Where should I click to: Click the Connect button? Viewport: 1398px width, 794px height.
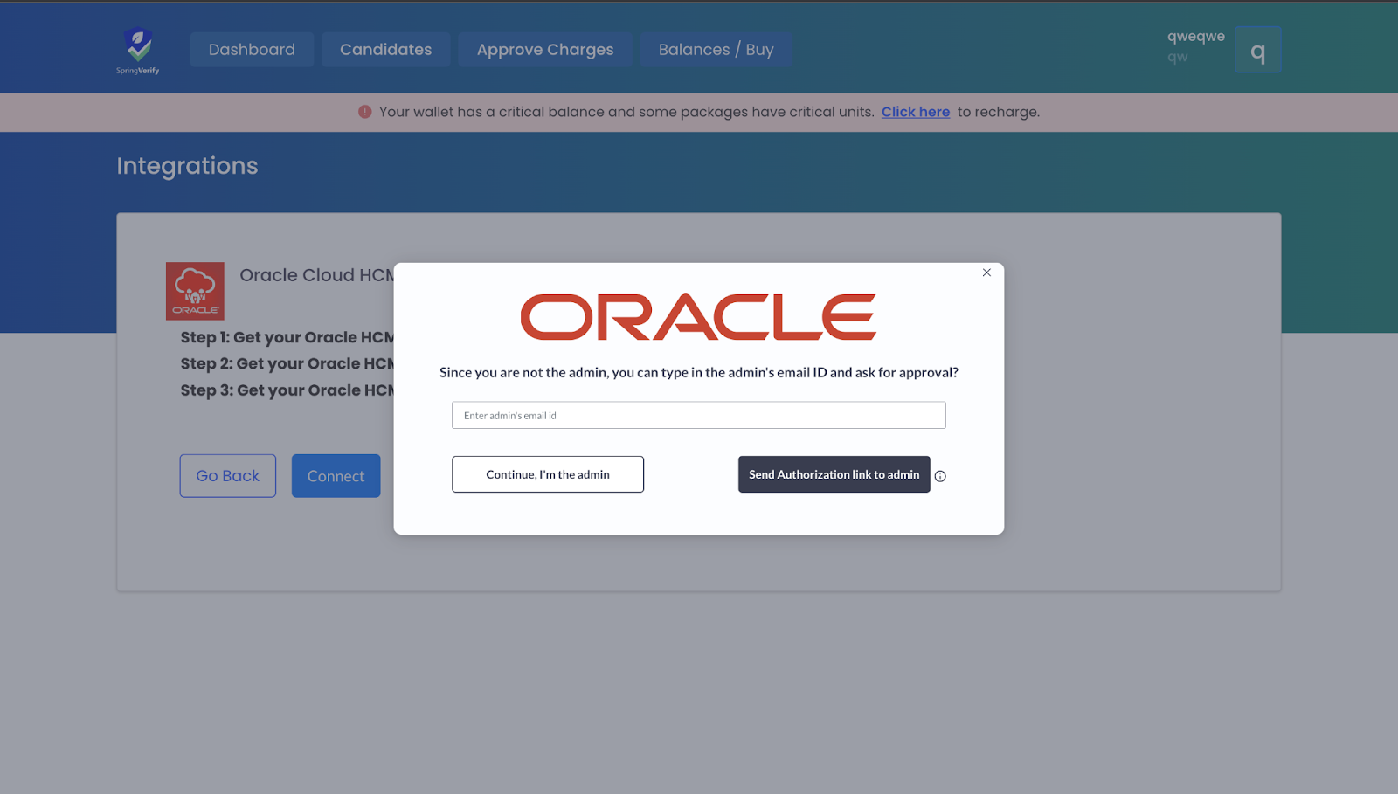pos(336,476)
